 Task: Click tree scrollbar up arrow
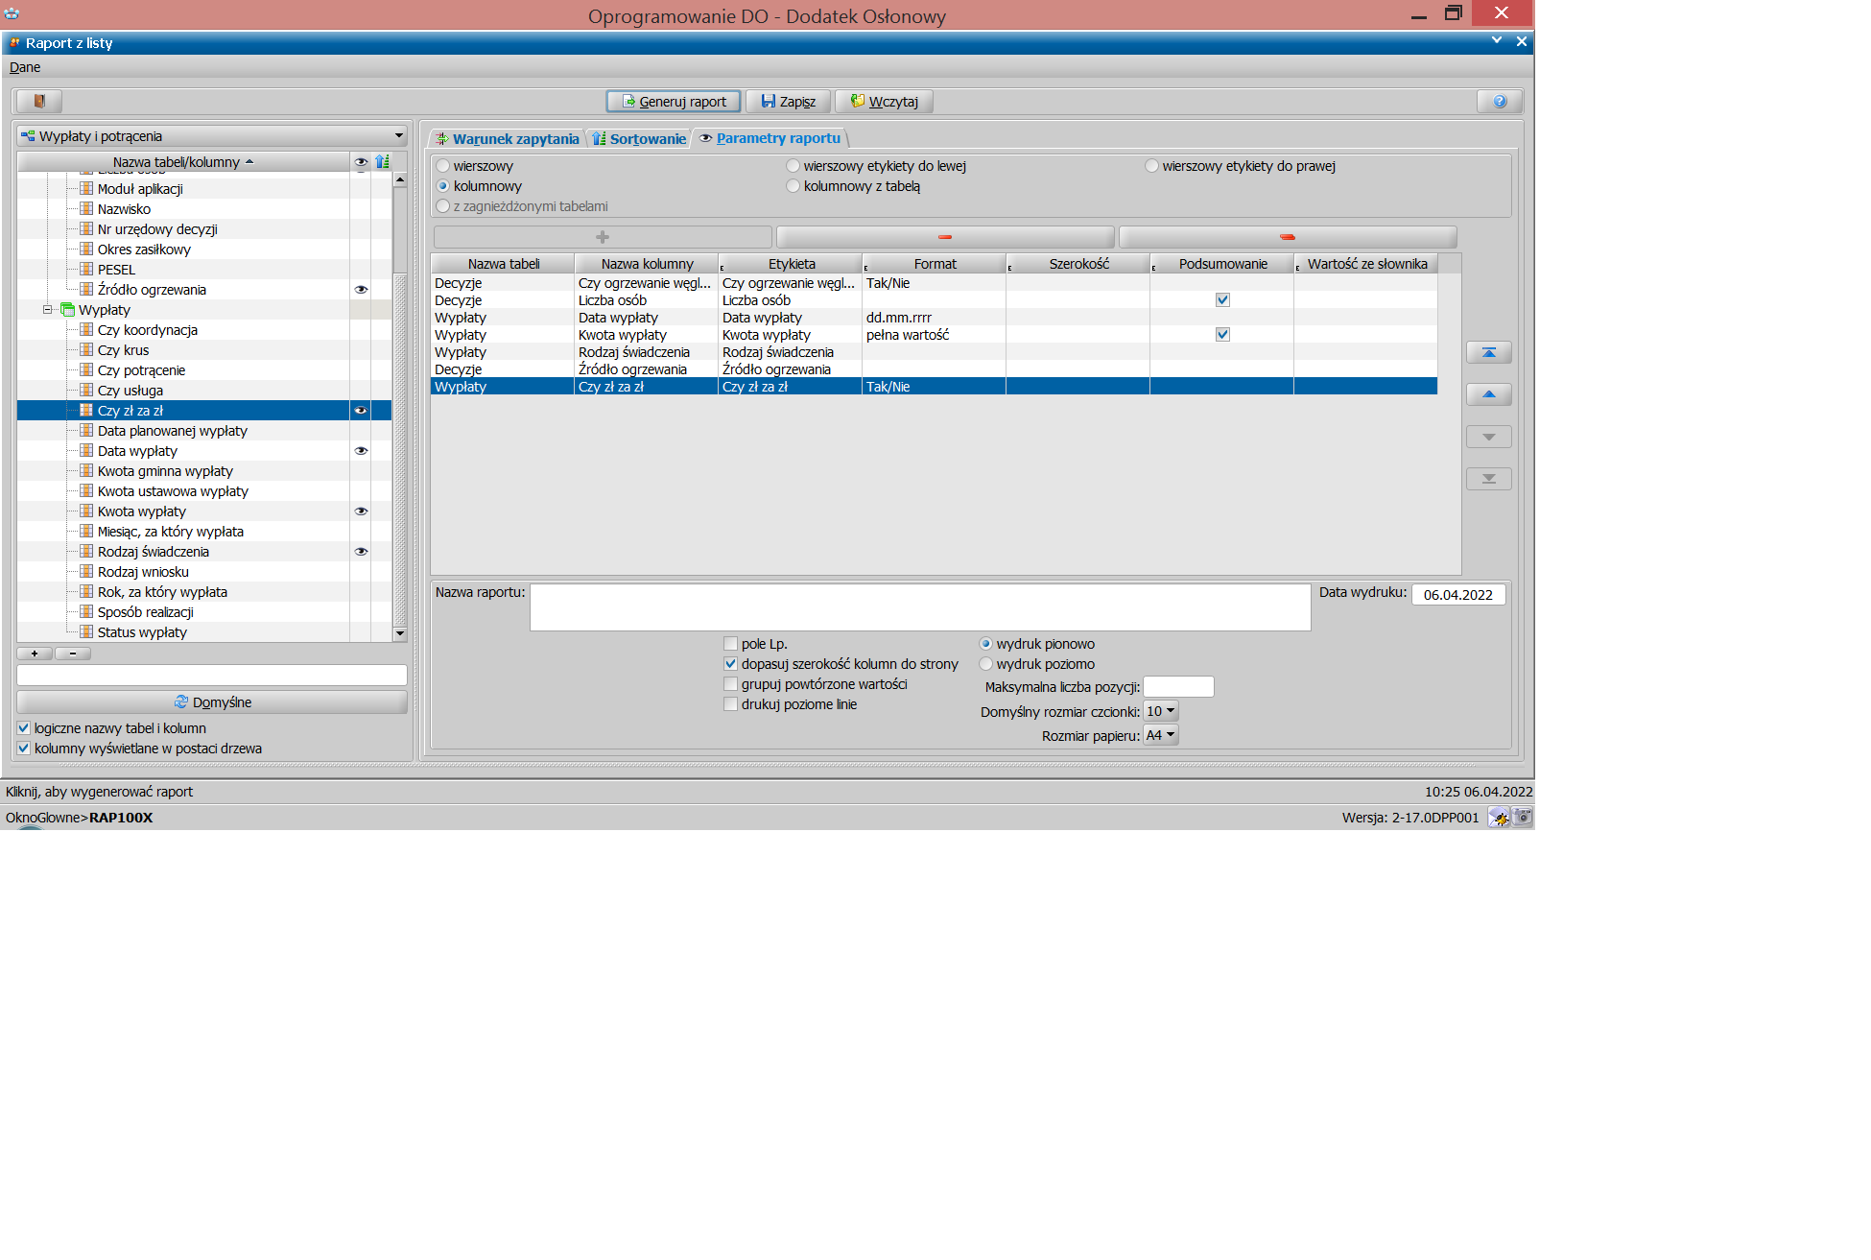(x=400, y=179)
